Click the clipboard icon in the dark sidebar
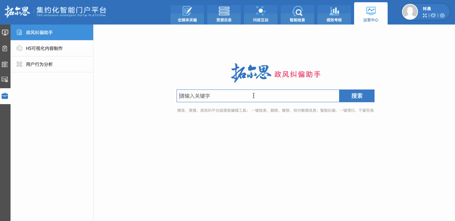This screenshot has width=455, height=221. click(5, 48)
